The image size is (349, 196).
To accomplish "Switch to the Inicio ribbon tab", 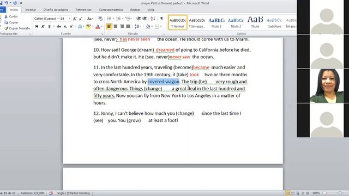I will 14,10.
